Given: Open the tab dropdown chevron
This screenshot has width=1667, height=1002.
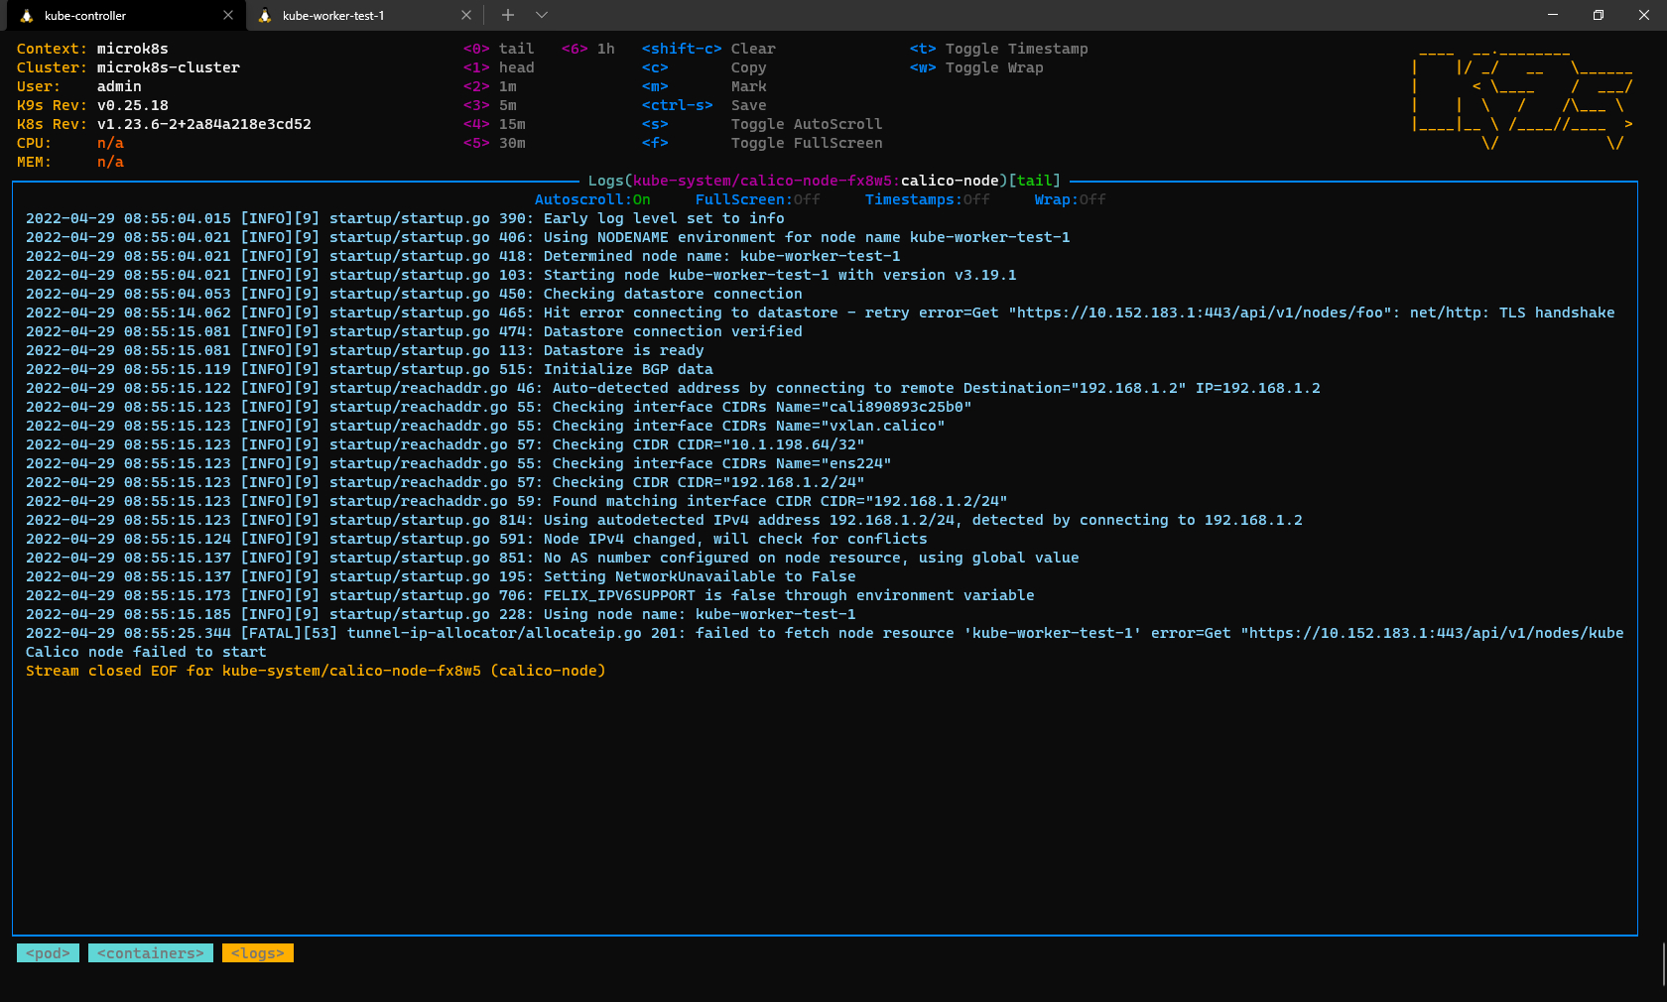Looking at the screenshot, I should tap(541, 15).
